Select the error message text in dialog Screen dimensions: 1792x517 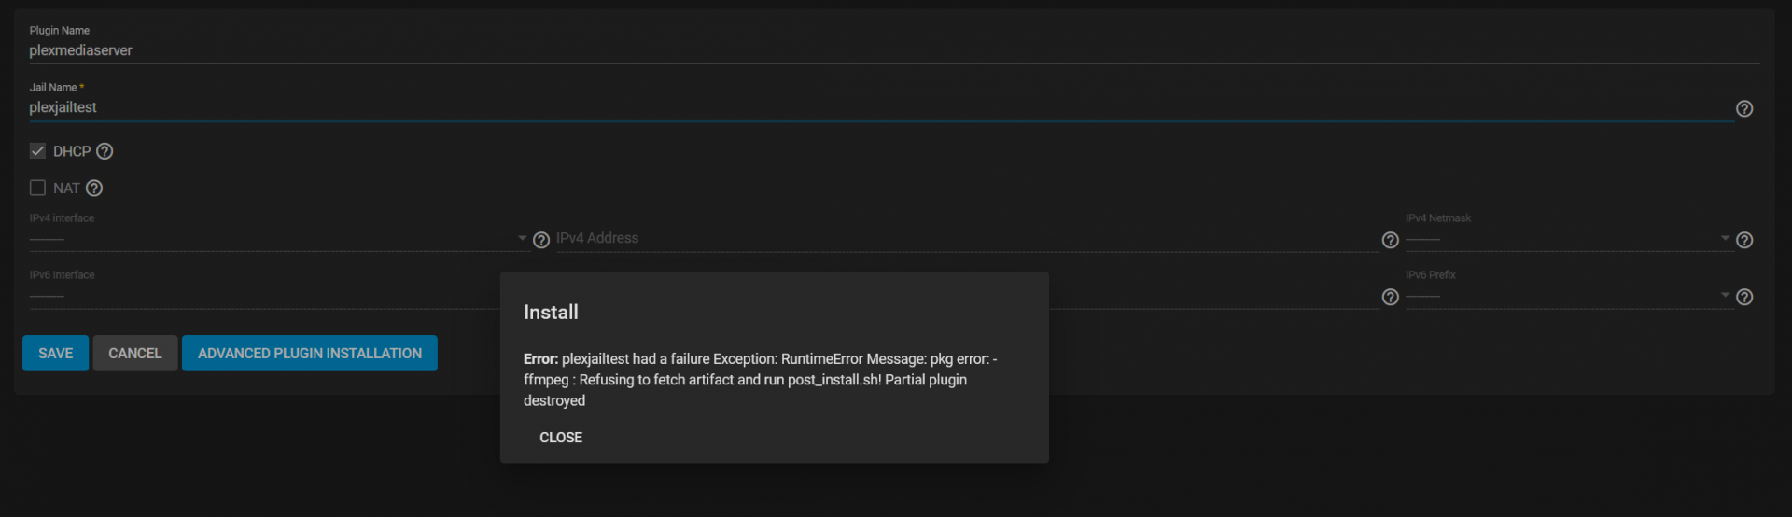click(x=761, y=380)
